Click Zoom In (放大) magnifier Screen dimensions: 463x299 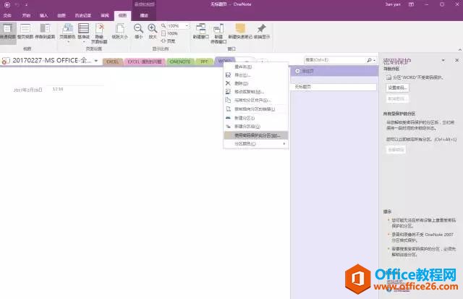click(153, 31)
